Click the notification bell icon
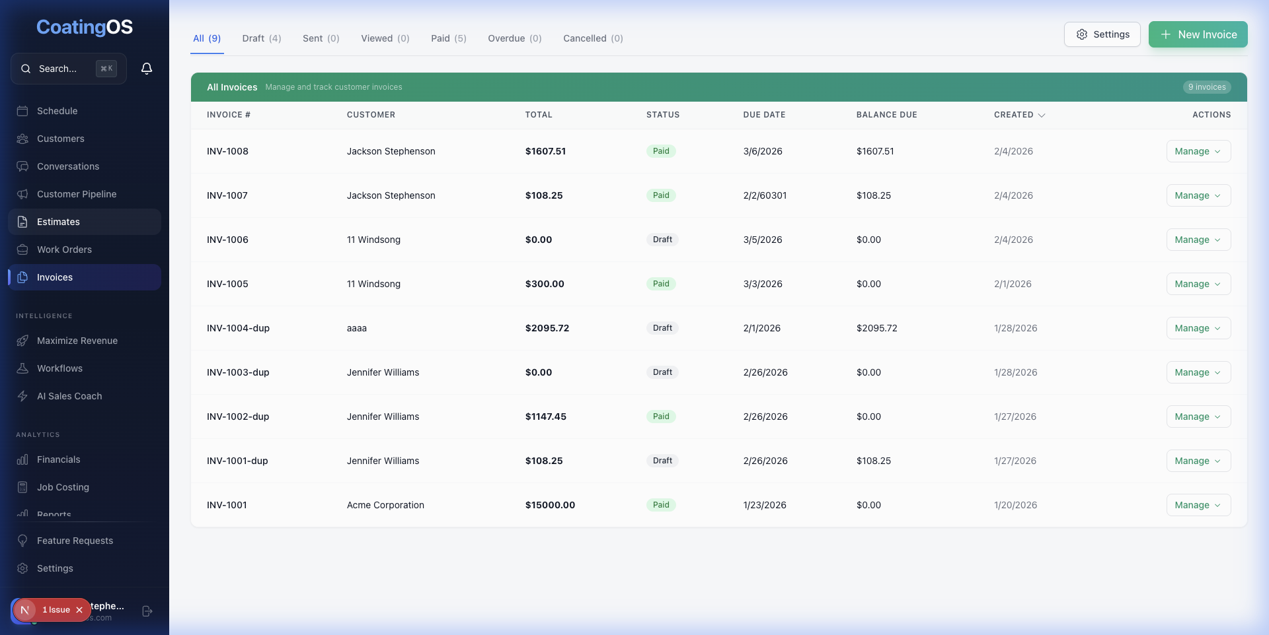The height and width of the screenshot is (635, 1269). [x=147, y=68]
